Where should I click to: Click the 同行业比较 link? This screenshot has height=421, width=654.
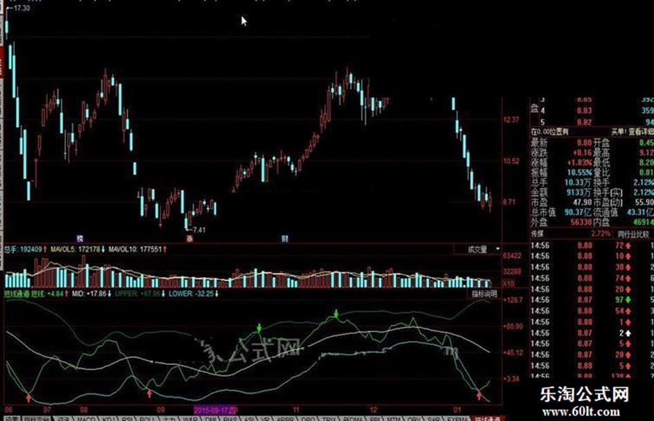[x=633, y=234]
